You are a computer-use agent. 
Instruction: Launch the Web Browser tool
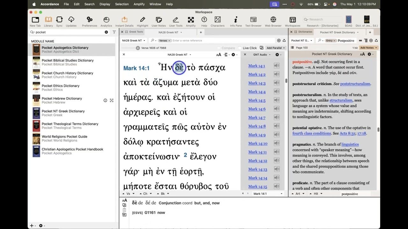(x=273, y=21)
